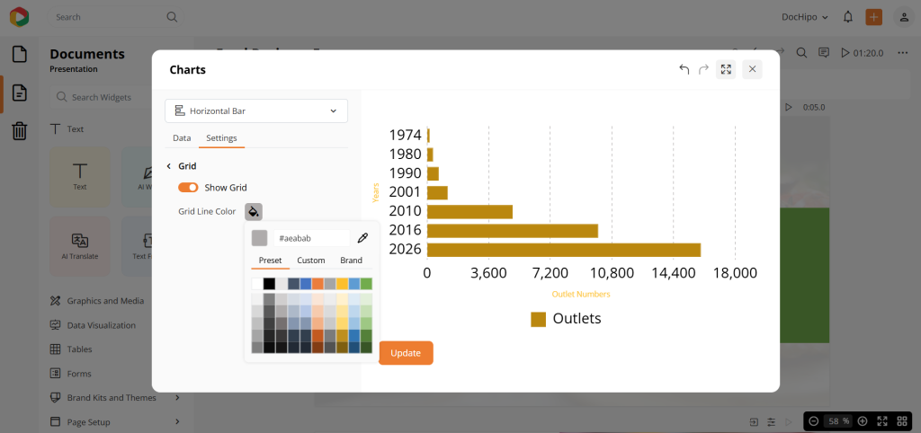Open the Documents sidebar icon
Image resolution: width=921 pixels, height=433 pixels.
(x=20, y=93)
